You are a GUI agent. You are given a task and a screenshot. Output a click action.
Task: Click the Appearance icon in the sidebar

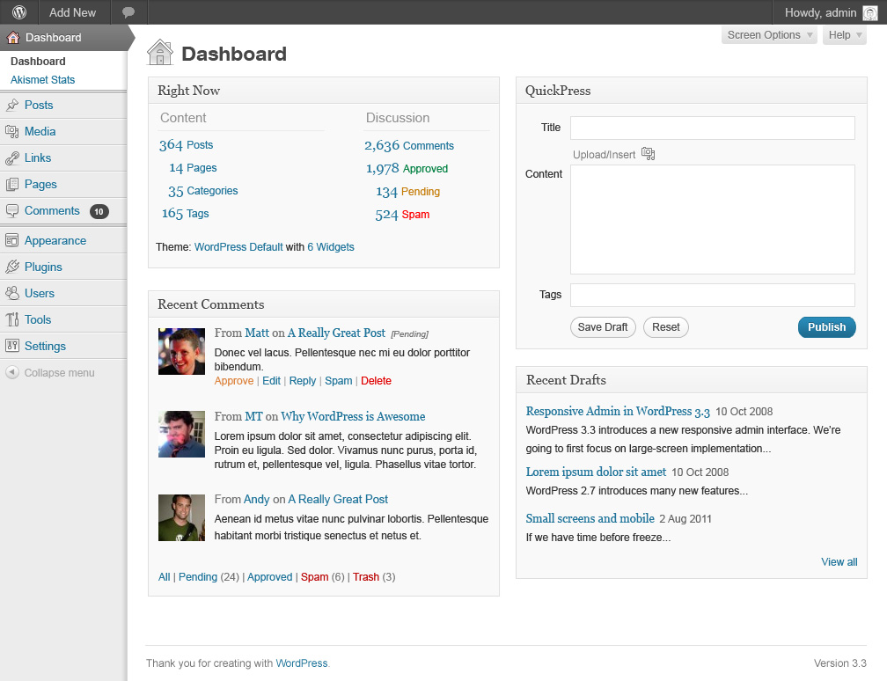(12, 240)
